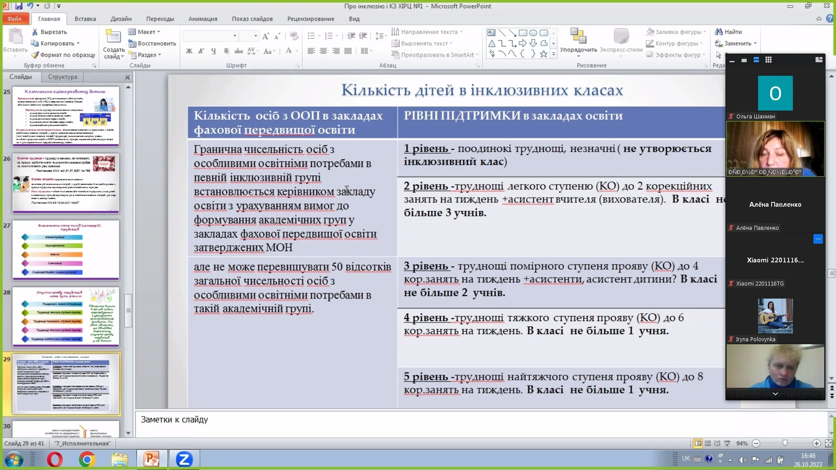Viewport: 836px width, 470px height.
Task: Toggle underline (Ч) formatting
Action: [x=213, y=51]
